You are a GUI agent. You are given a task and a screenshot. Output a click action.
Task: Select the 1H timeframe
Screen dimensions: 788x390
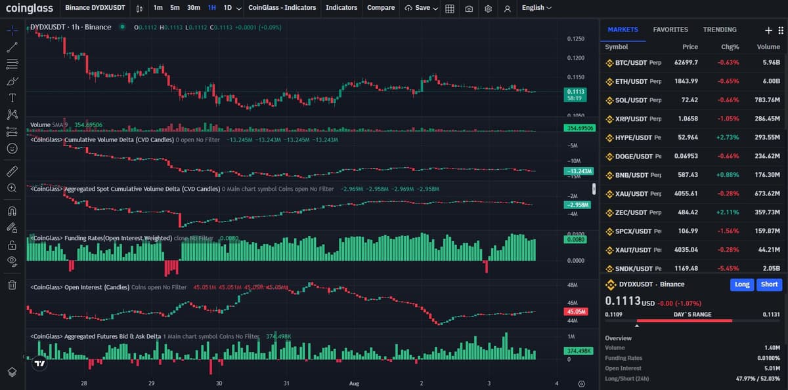point(211,8)
